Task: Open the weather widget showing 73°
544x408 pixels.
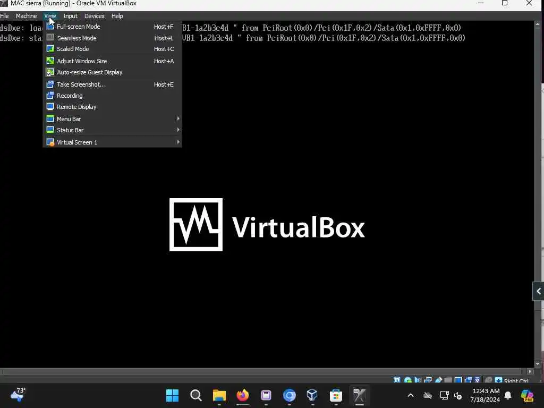Action: click(x=18, y=395)
